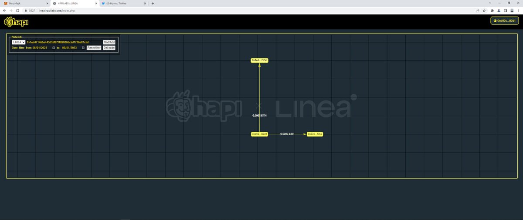Open the calendar picker for the from date
The width and height of the screenshot is (523, 220).
pyautogui.click(x=54, y=48)
